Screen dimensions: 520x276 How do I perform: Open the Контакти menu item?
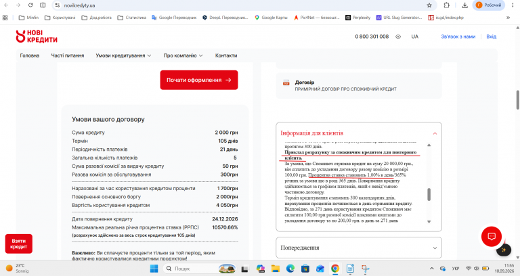point(226,55)
